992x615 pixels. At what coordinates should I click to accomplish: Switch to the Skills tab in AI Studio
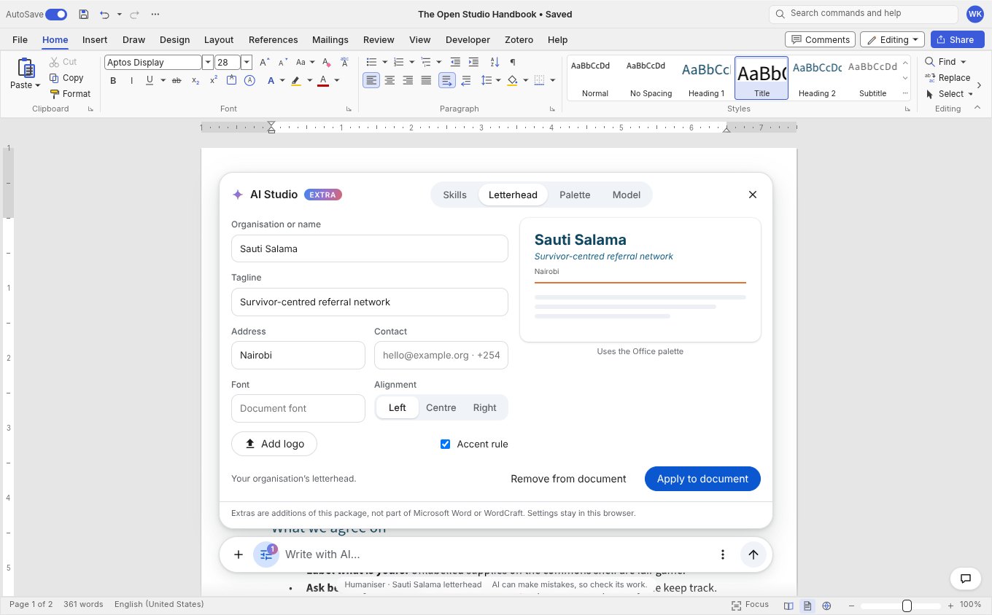click(x=454, y=195)
